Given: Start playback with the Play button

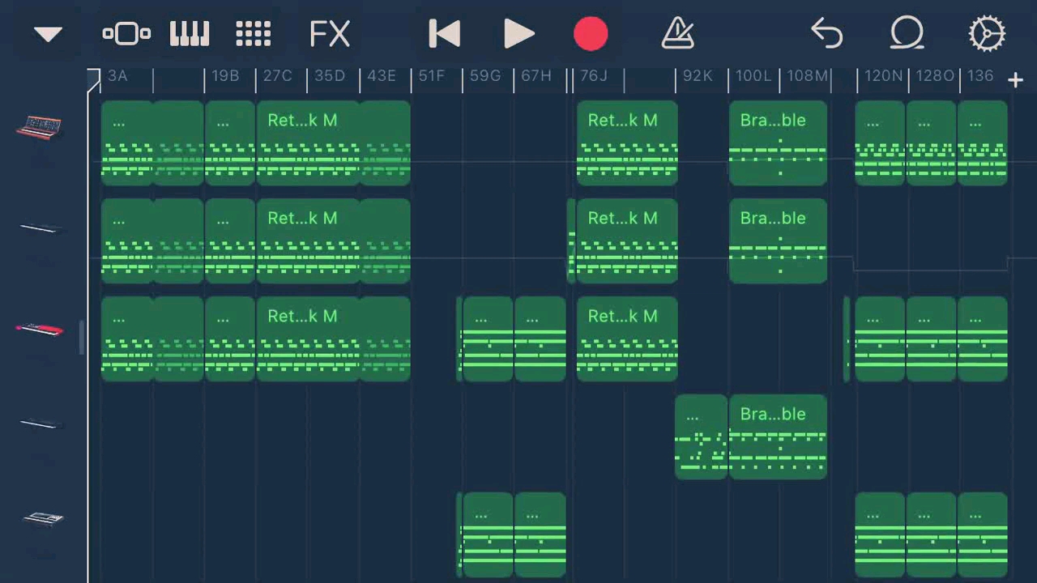Looking at the screenshot, I should 518,34.
